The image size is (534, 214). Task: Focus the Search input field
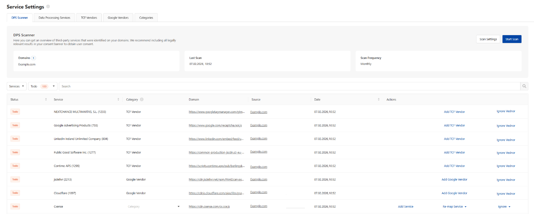coord(289,86)
